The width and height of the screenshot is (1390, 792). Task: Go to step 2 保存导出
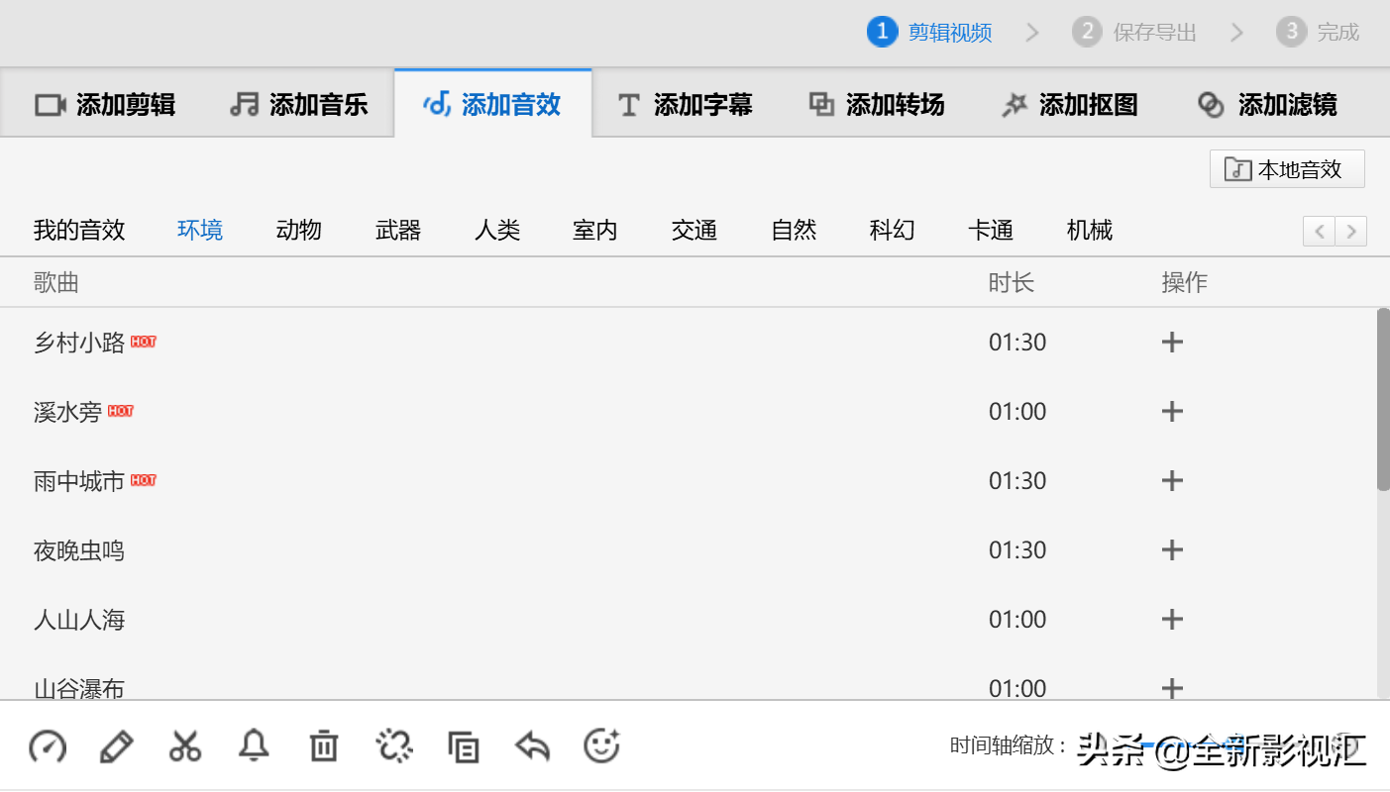(x=1134, y=33)
